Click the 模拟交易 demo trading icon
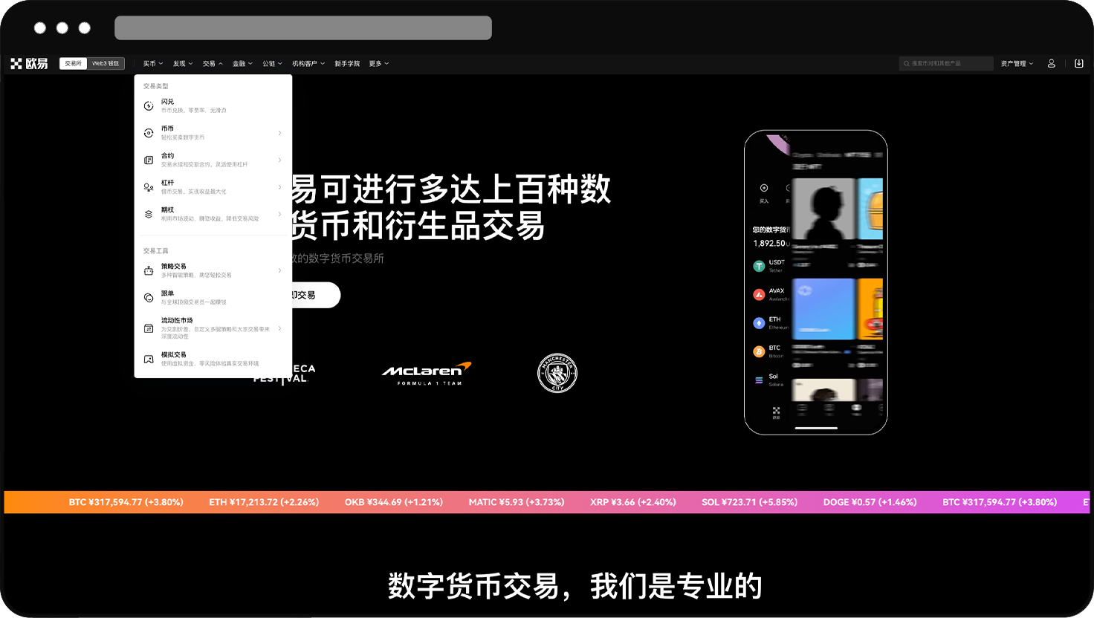This screenshot has height=618, width=1094. pyautogui.click(x=149, y=360)
